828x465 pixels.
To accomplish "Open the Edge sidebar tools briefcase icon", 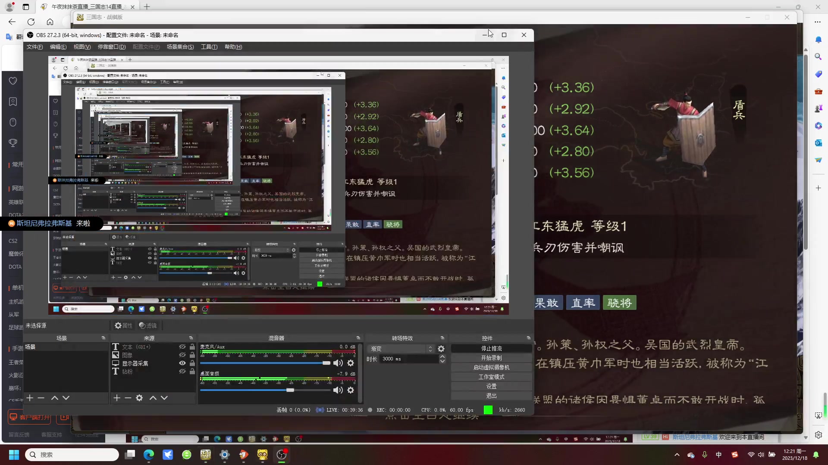I will 818,91.
